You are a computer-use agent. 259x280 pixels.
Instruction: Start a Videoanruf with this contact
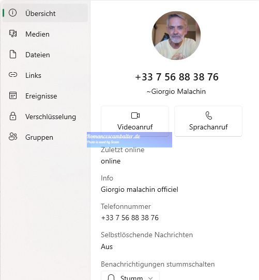tap(135, 121)
